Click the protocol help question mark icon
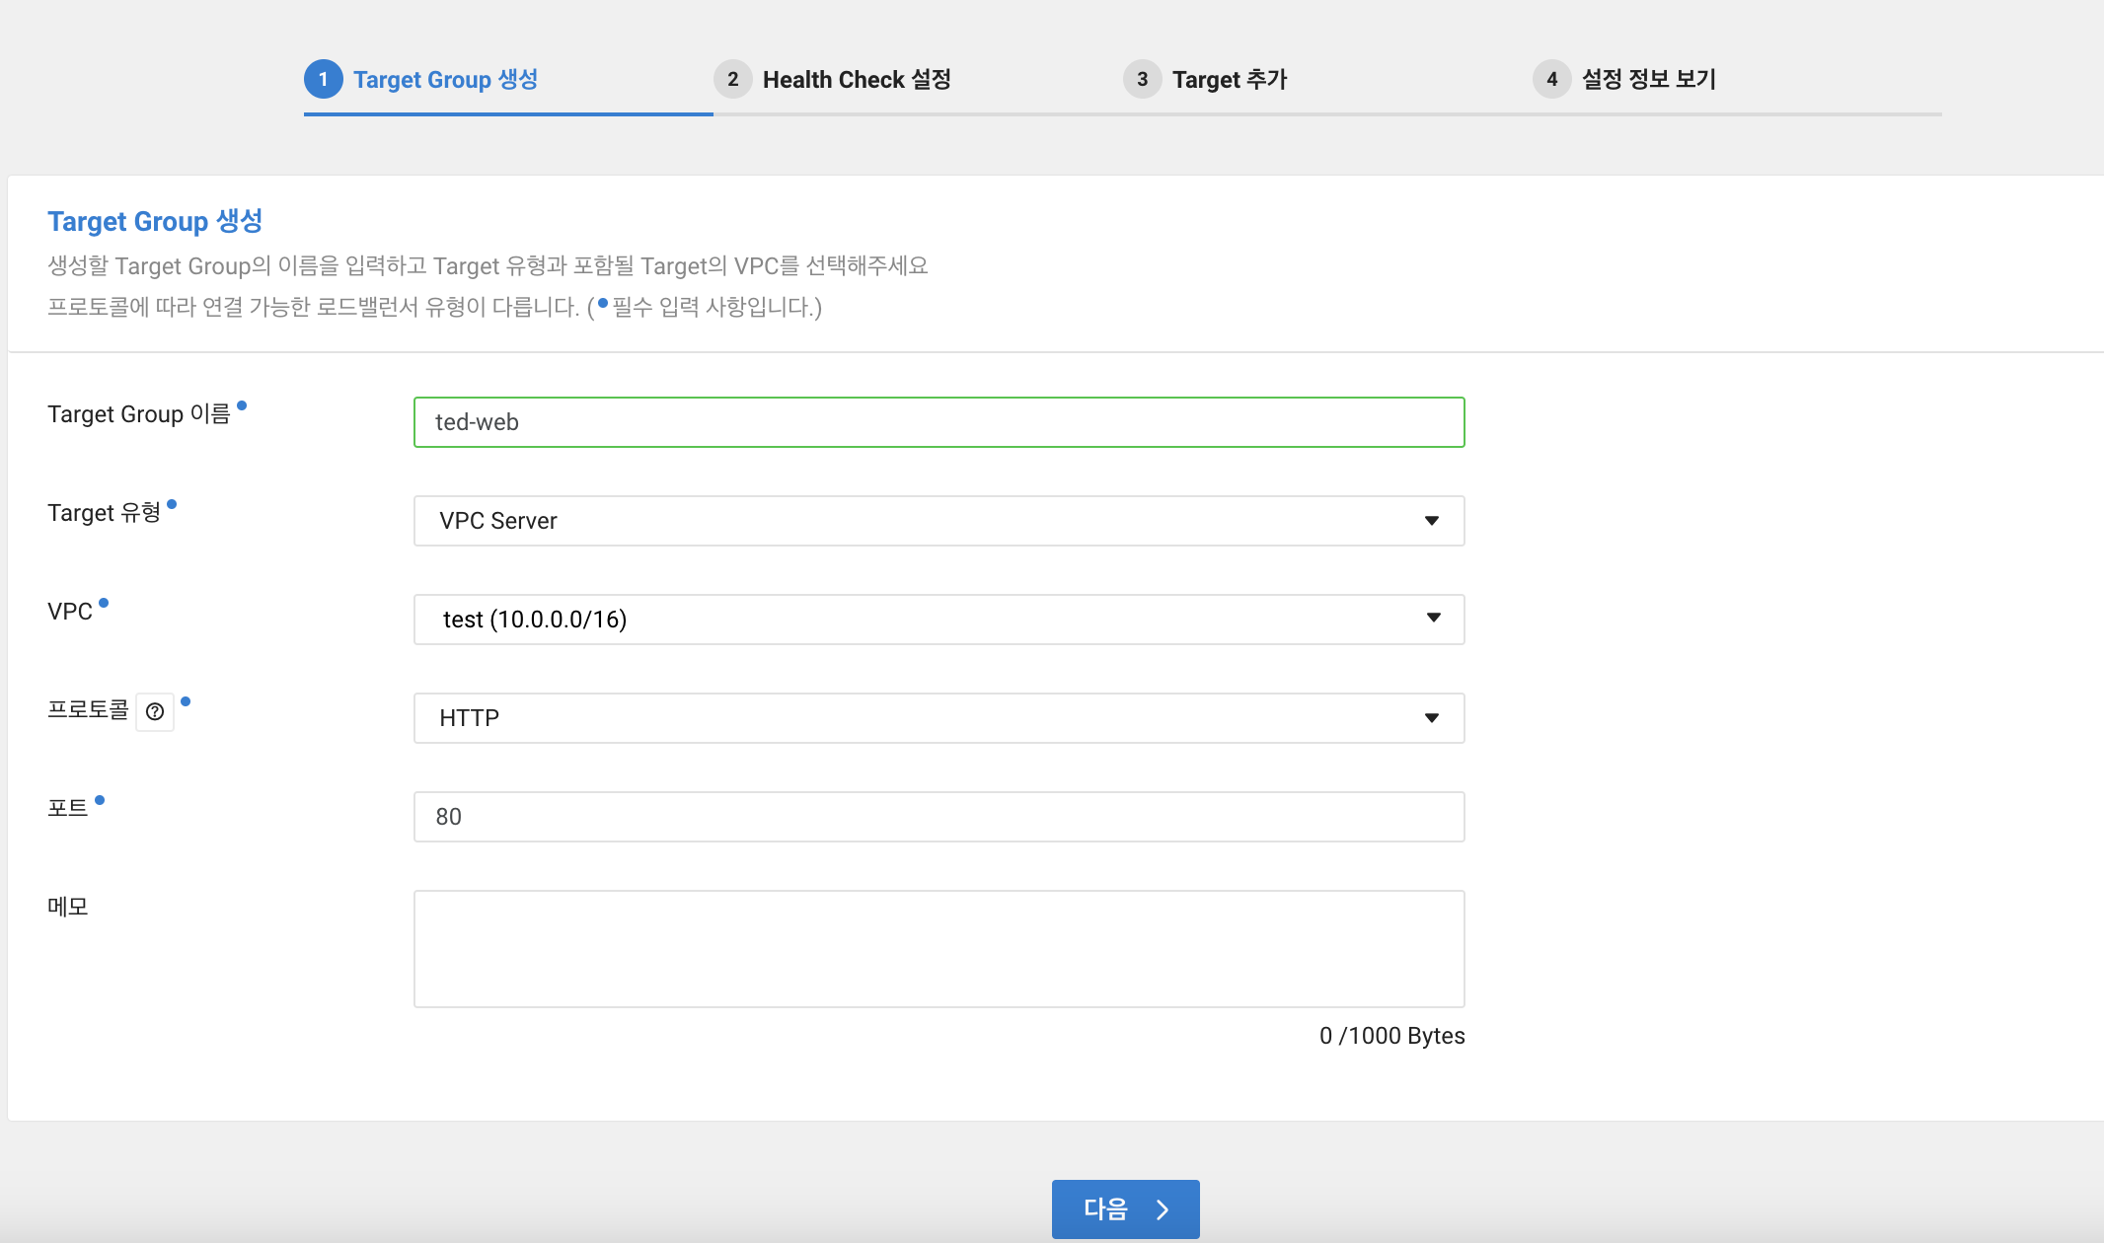The width and height of the screenshot is (2104, 1243). 155,711
